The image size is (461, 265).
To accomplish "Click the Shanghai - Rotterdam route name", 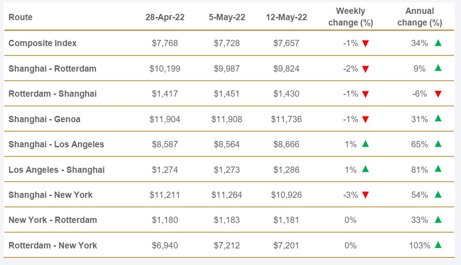I will point(52,69).
